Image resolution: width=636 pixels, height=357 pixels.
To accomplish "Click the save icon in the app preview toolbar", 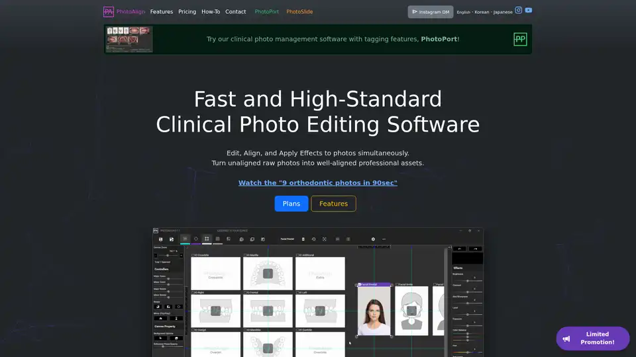I will click(x=160, y=239).
